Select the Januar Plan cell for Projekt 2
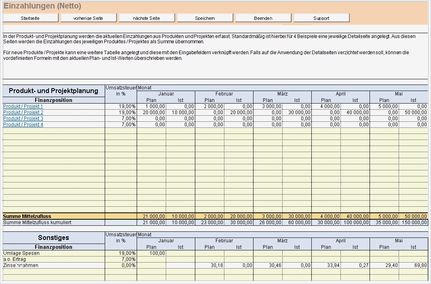Viewport: 431px width, 284px height. pos(152,112)
